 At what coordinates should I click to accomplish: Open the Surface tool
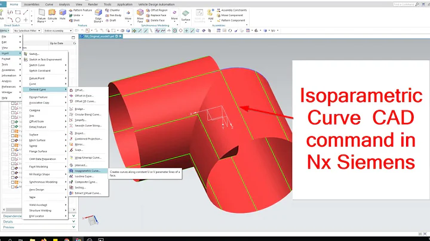[x=186, y=16]
